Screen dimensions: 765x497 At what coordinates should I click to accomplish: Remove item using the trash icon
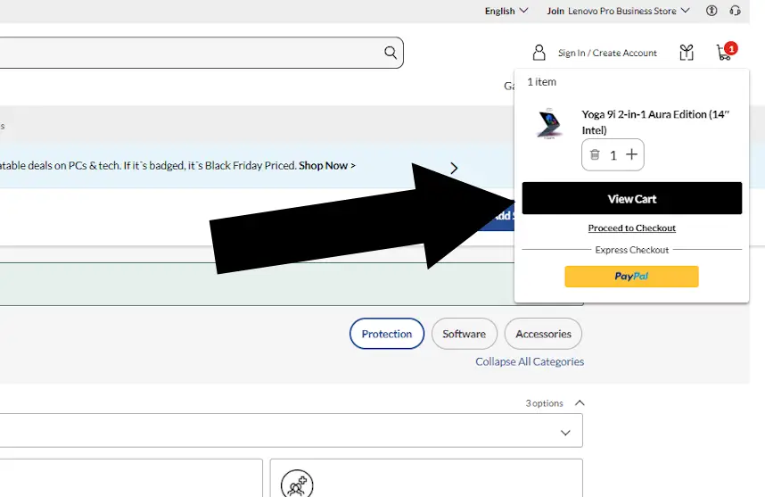coord(595,155)
